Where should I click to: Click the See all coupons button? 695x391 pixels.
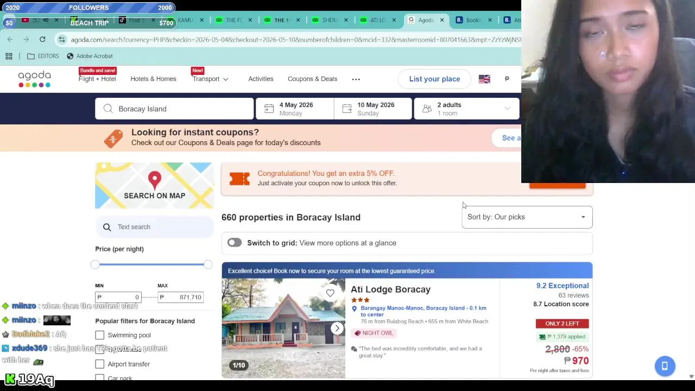click(x=506, y=138)
